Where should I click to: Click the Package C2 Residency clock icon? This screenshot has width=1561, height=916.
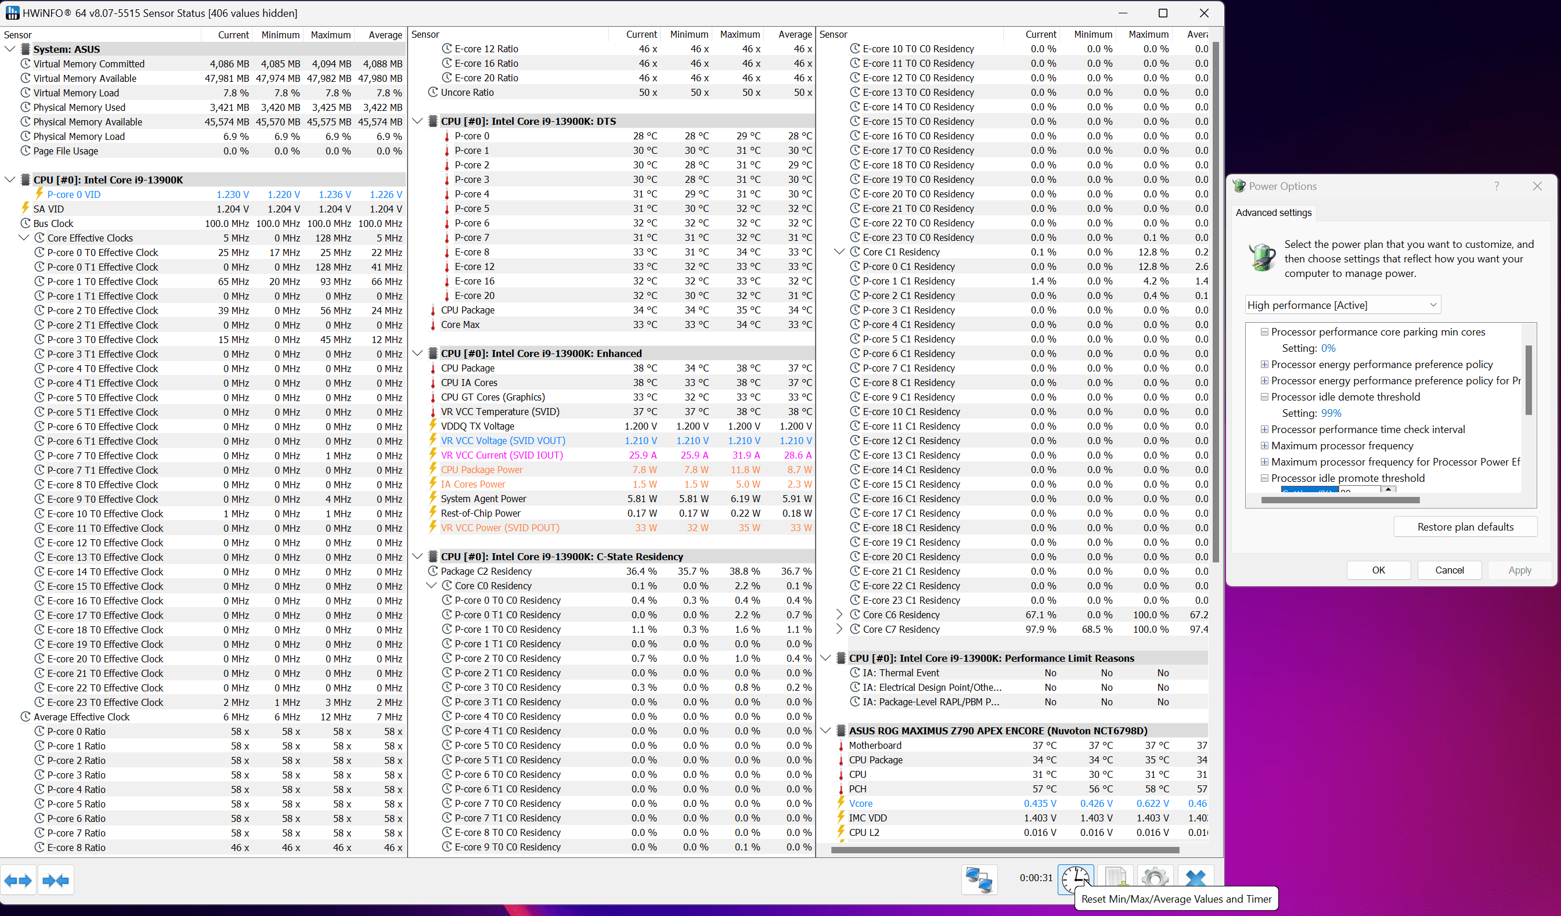click(433, 571)
